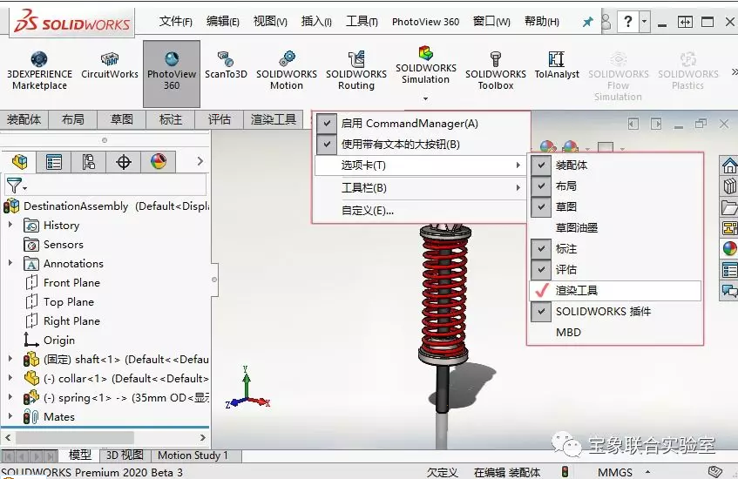Open the help question mark button

click(628, 22)
